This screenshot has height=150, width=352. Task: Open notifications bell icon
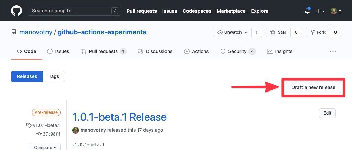[307, 11]
